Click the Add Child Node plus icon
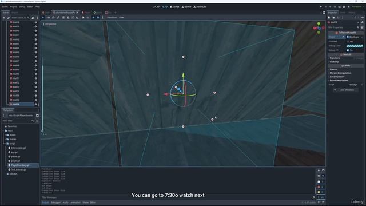 pos(4,18)
